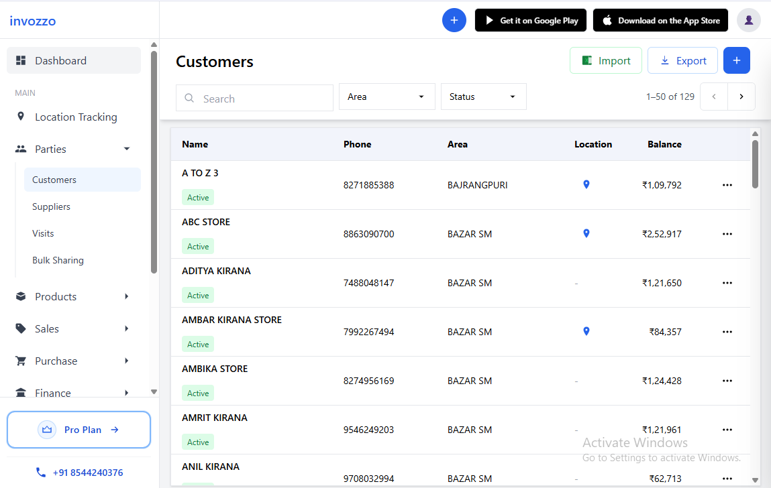Open the user profile avatar icon
Screen dimensions: 771x488
748,20
